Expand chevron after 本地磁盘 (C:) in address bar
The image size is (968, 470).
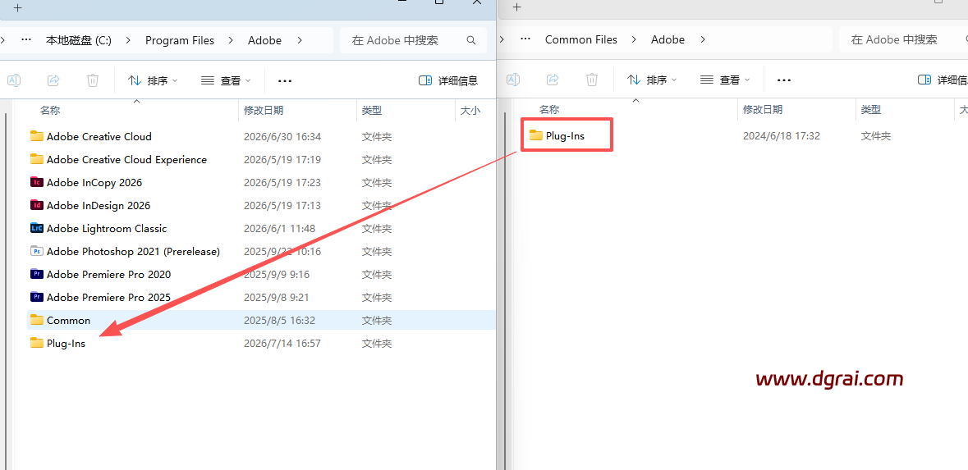pos(128,40)
